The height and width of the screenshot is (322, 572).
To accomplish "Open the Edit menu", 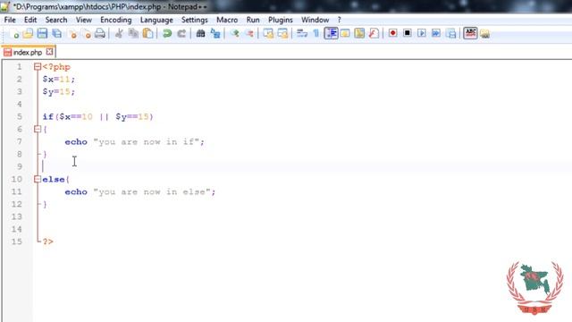I will [30, 20].
